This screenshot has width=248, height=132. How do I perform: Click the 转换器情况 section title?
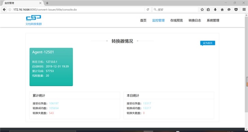coord(122,41)
